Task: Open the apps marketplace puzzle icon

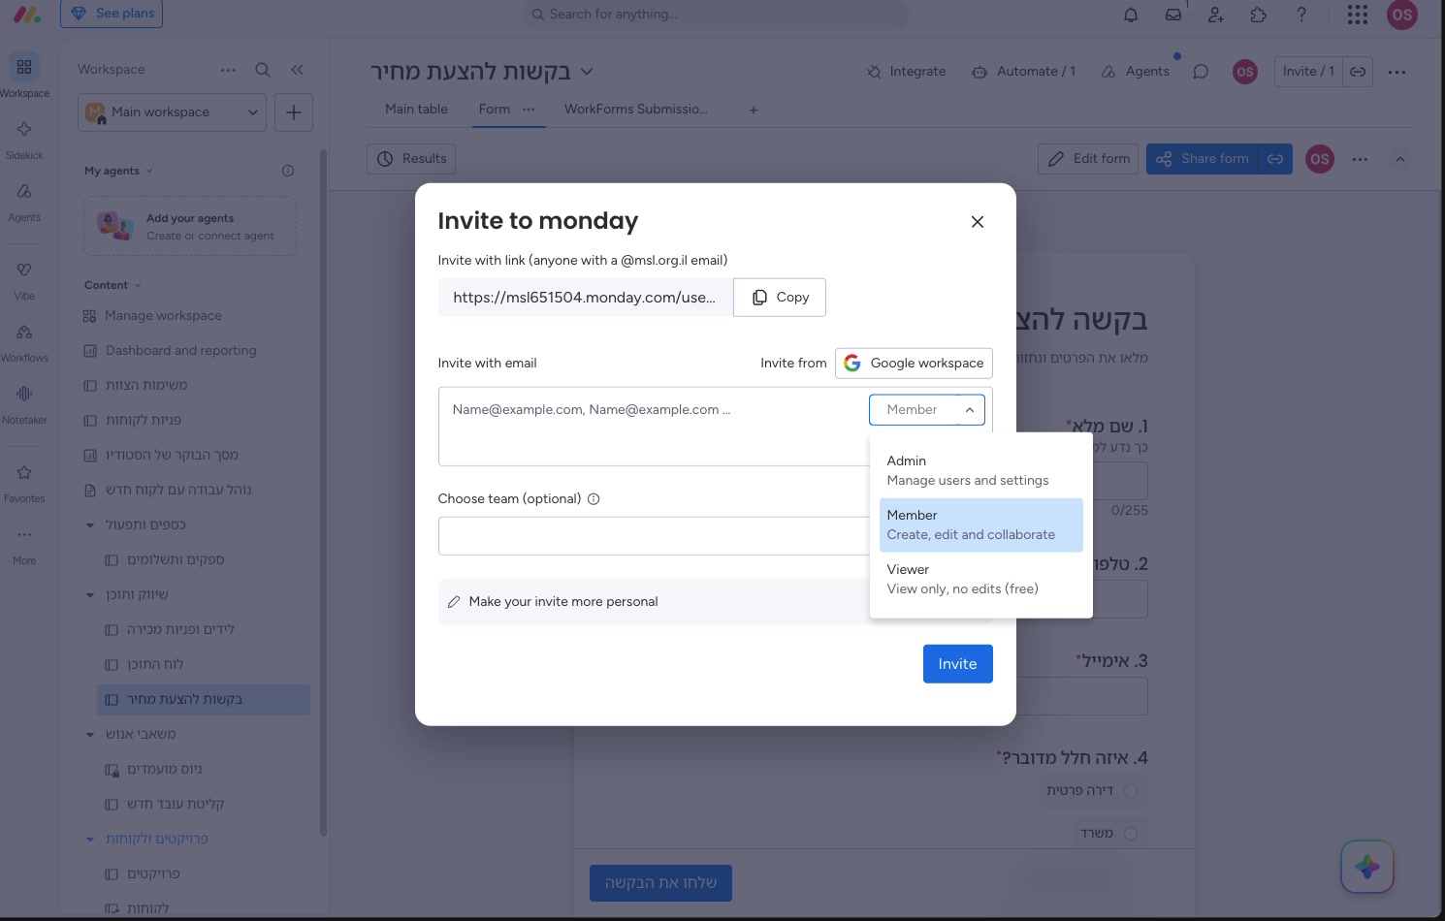Action: 1259,15
